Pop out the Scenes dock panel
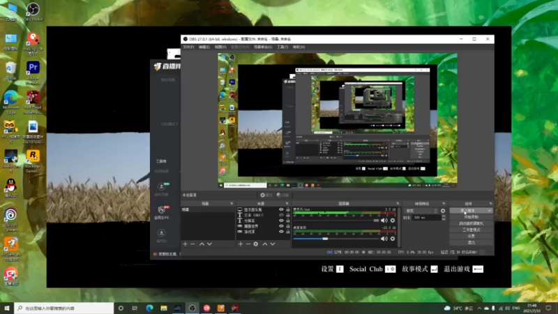This screenshot has height=314, width=558. [x=232, y=204]
